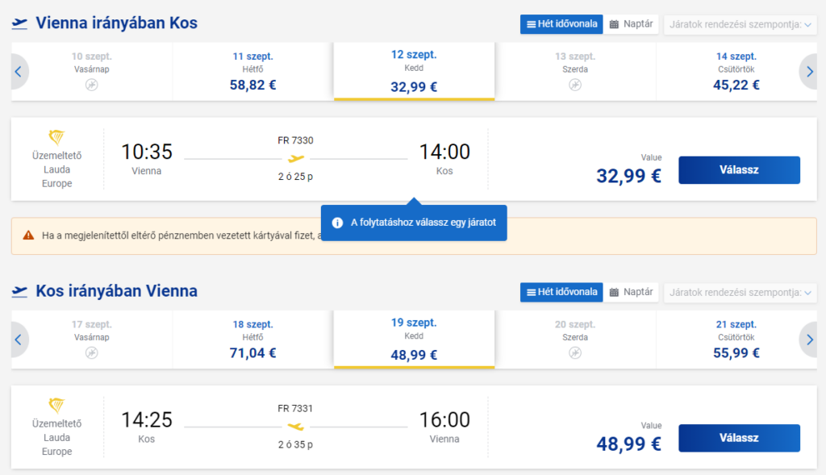Select the 11 szept. Hétfő 58,82 € date
This screenshot has width=826, height=475.
[252, 72]
